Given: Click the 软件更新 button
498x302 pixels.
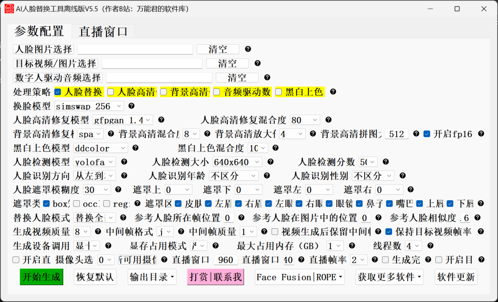Looking at the screenshot, I should pos(456,277).
